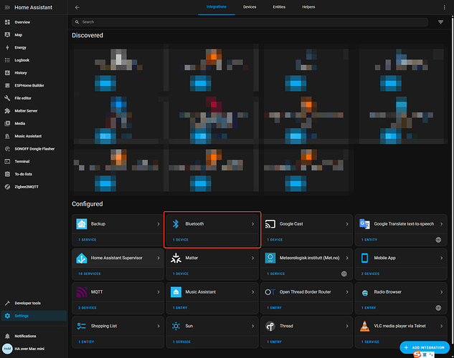Viewport: 454px width, 358px height.
Task: Click the Matter integration icon
Action: point(176,258)
